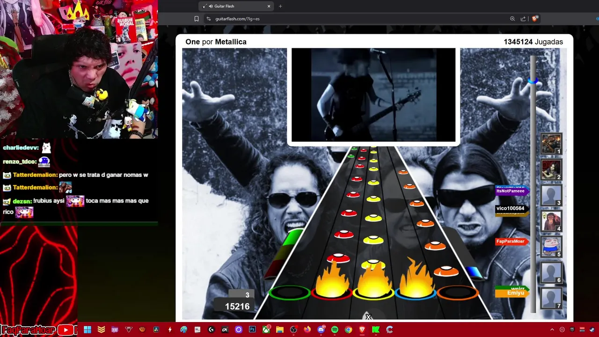
Task: Hit the orange fret button
Action: pyautogui.click(x=458, y=293)
